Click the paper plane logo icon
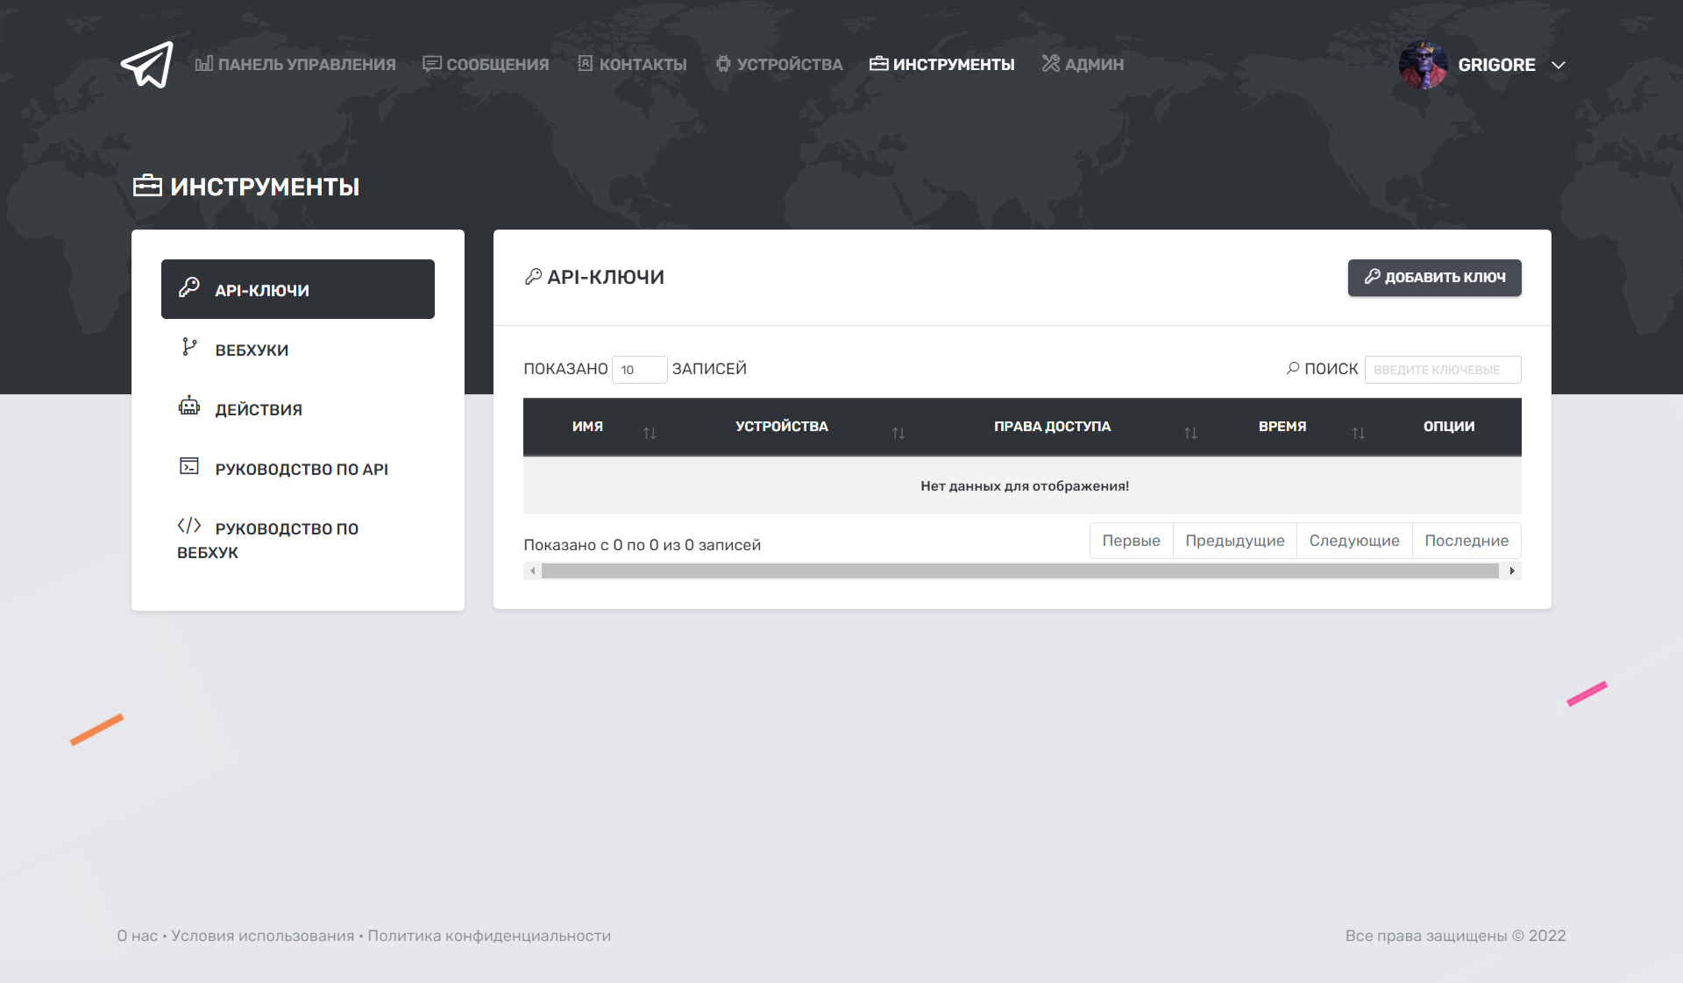The image size is (1683, 983). (x=147, y=65)
